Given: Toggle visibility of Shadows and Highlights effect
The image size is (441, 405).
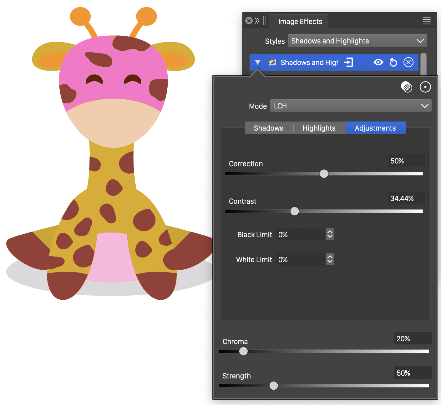Looking at the screenshot, I should (378, 62).
